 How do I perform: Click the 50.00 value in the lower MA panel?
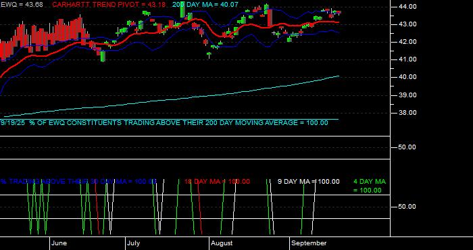click(407, 207)
